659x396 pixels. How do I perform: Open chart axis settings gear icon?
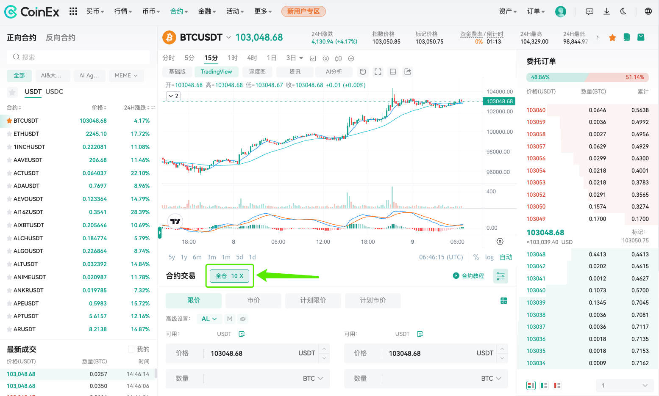tap(500, 242)
